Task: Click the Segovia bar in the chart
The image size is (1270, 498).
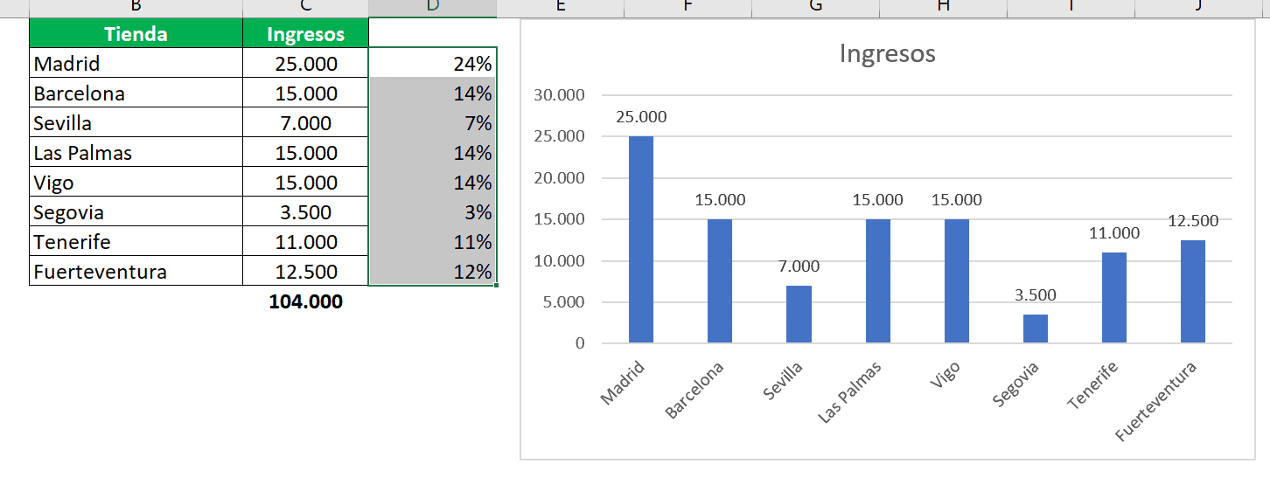Action: 1036,329
